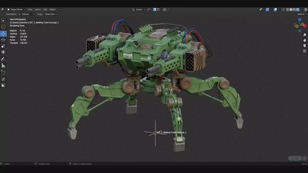
Task: Click the lower blue negative Z axis circle
Action: tap(300, 31)
